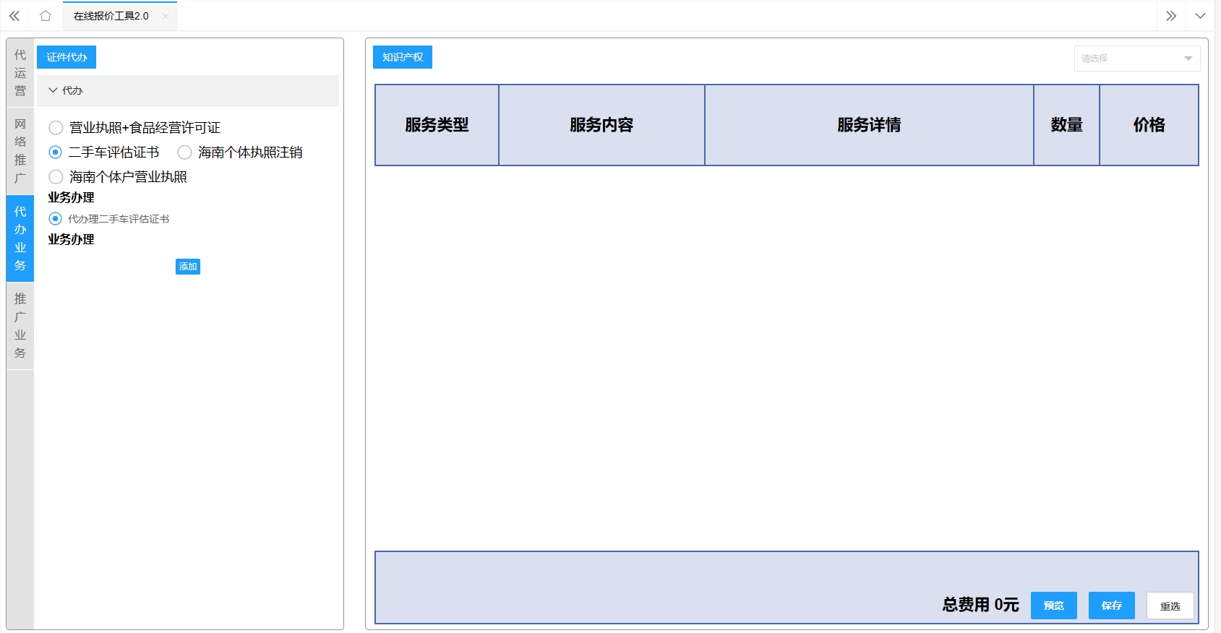
Task: Open the 推广业务 side tab
Action: pyautogui.click(x=20, y=326)
